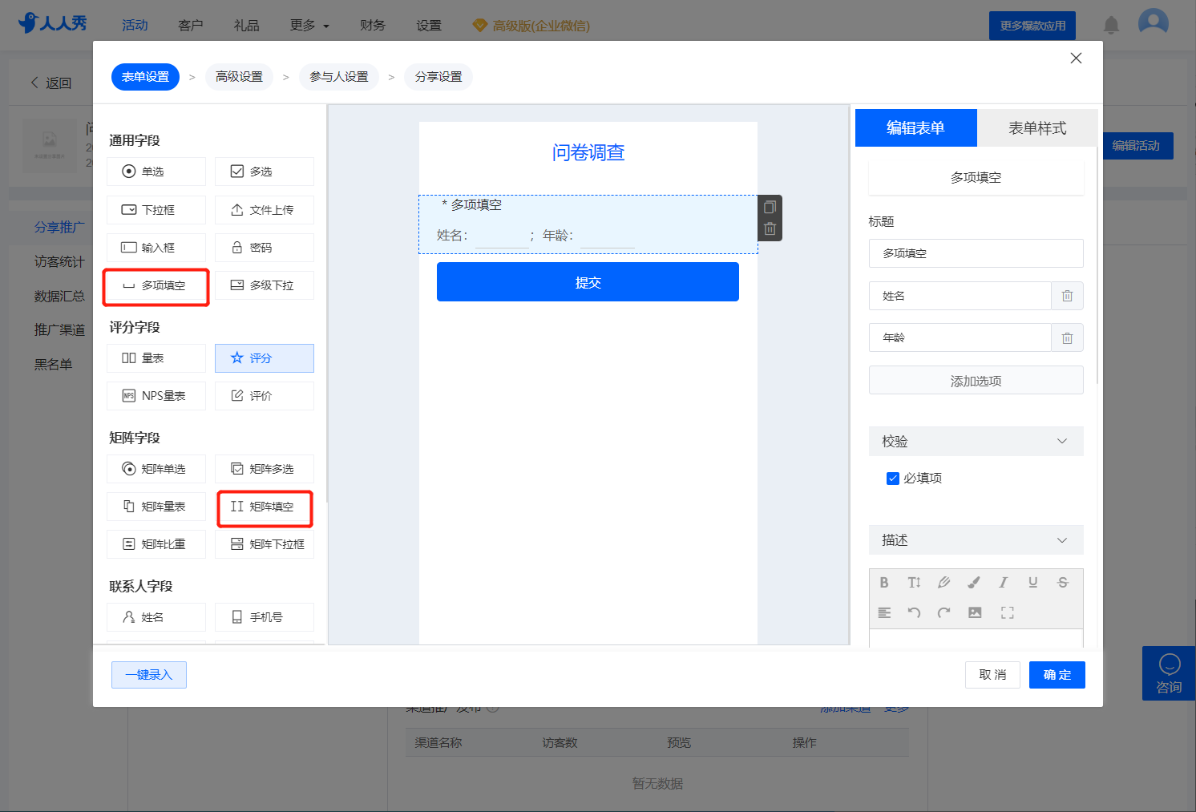
Task: Add a 矩阵下拉框 matrix dropdown field
Action: [x=265, y=544]
